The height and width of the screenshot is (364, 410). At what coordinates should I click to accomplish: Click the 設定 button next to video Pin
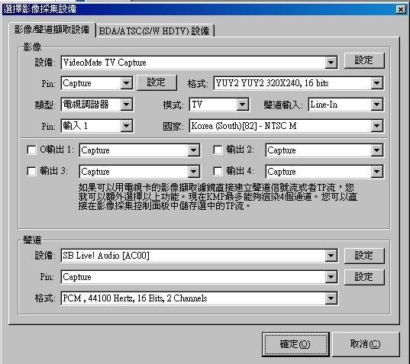pyautogui.click(x=157, y=82)
